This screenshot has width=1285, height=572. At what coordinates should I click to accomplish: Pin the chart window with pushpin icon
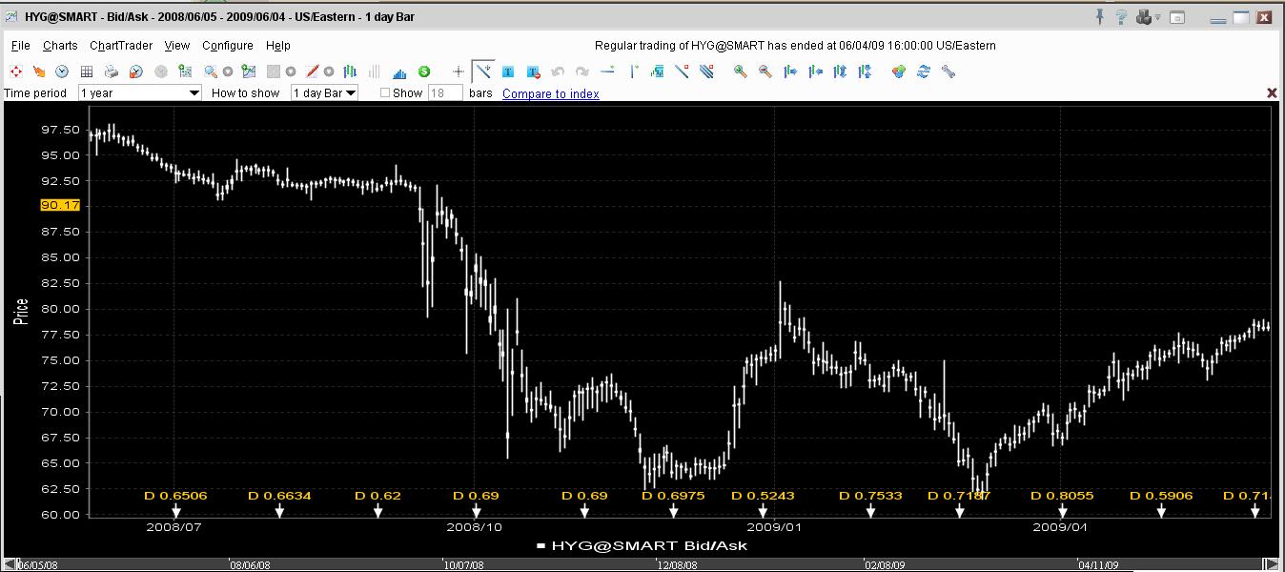(x=1099, y=17)
